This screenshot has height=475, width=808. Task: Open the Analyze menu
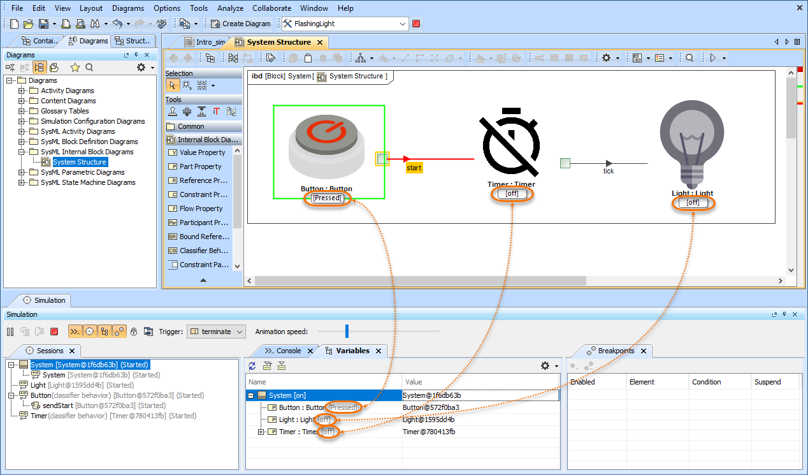(x=230, y=8)
